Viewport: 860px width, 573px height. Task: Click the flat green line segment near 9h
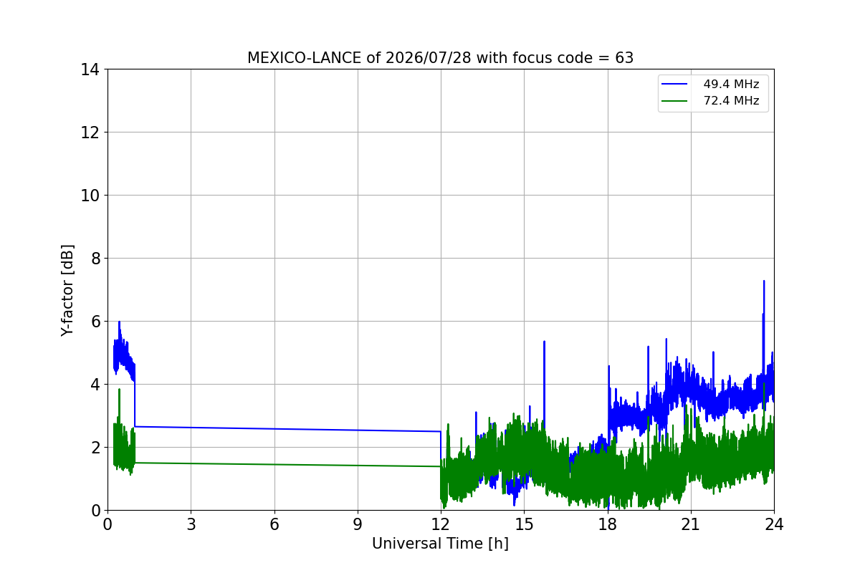358,466
